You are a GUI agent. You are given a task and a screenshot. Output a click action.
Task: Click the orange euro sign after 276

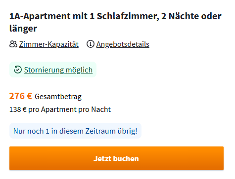click(30, 96)
